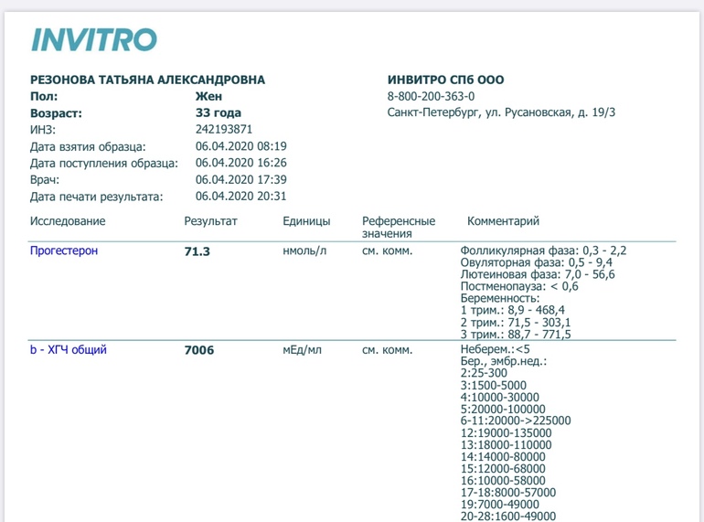Click patient name РЕЗОНОВА ТАТЬЯНА АЛЕКСАНДРОВНА
704x522 pixels.
[147, 80]
